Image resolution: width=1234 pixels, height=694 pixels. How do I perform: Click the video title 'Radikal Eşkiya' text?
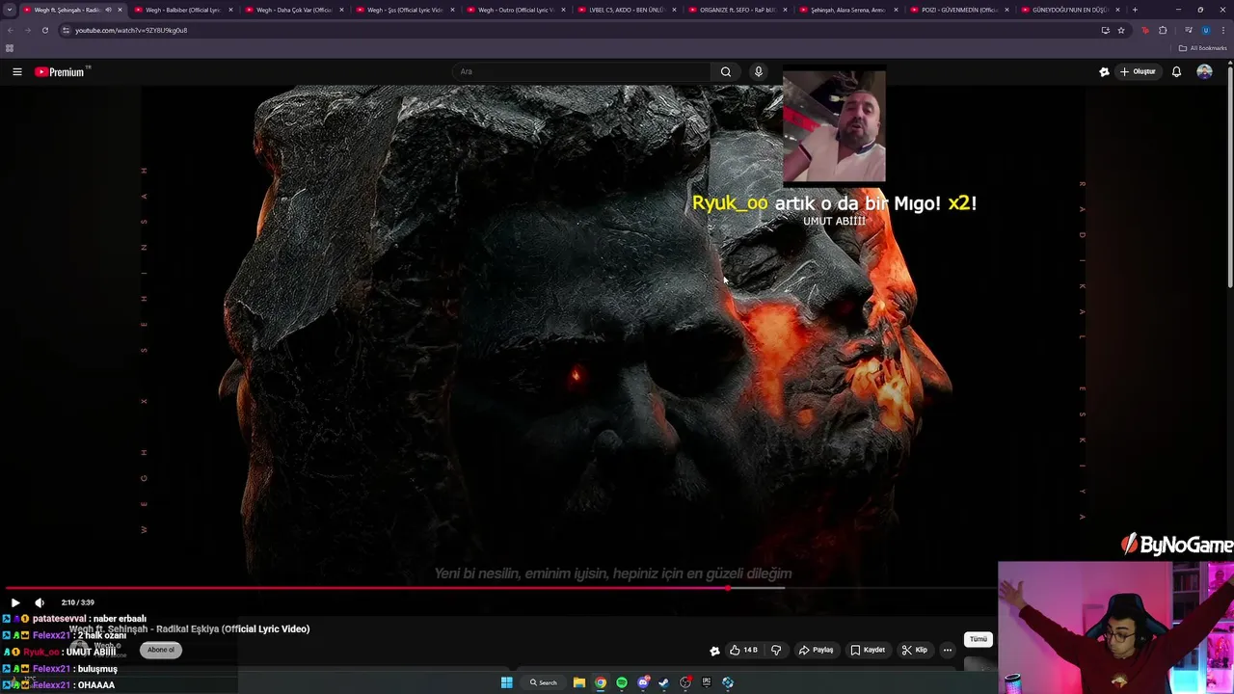(189, 628)
